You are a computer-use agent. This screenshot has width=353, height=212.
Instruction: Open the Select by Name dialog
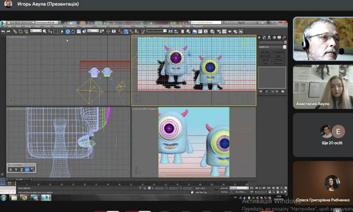point(50,31)
